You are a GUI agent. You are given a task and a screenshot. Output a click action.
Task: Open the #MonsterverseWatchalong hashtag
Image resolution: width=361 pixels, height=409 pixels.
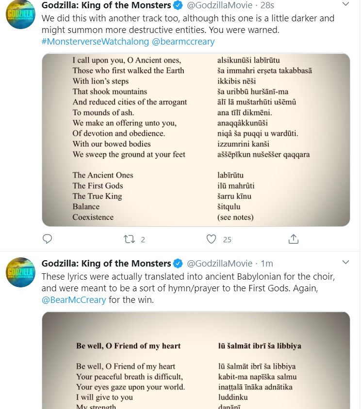coord(95,42)
